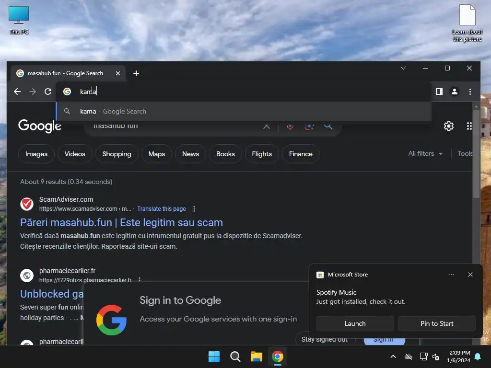491x368 pixels.
Task: Open more options for ScamAdviser result
Action: 194,209
